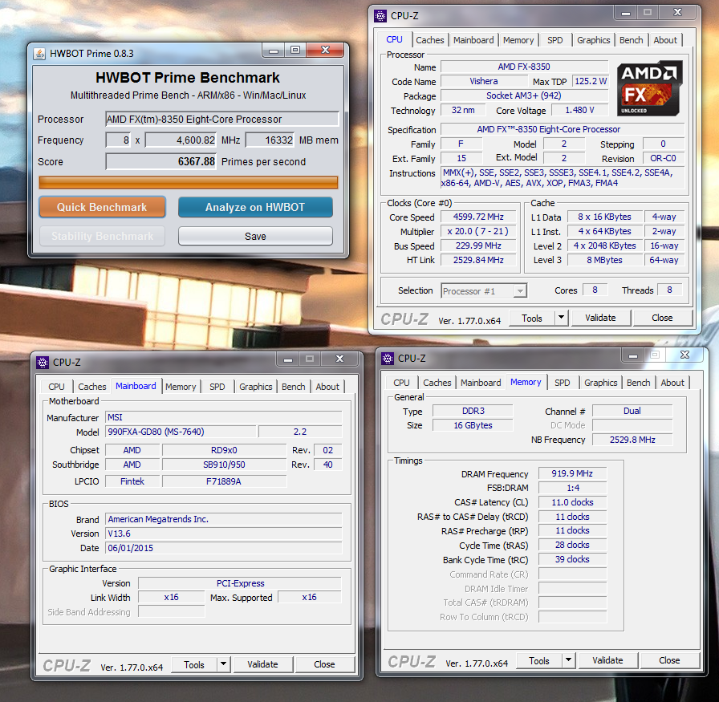Screen dimensions: 719x702
Task: Open Mainboard tab in top-right CPU-Z
Action: click(473, 40)
